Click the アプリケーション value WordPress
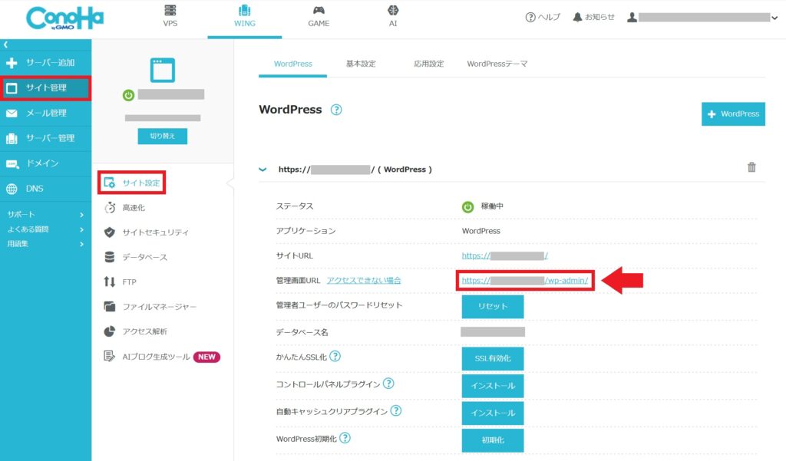This screenshot has height=461, width=786. tap(481, 231)
